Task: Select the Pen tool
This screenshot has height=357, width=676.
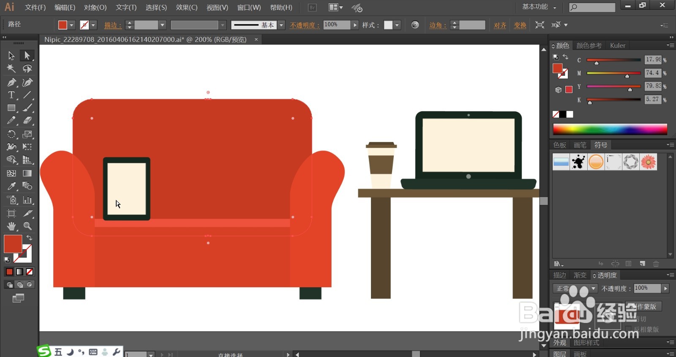Action: [x=11, y=82]
